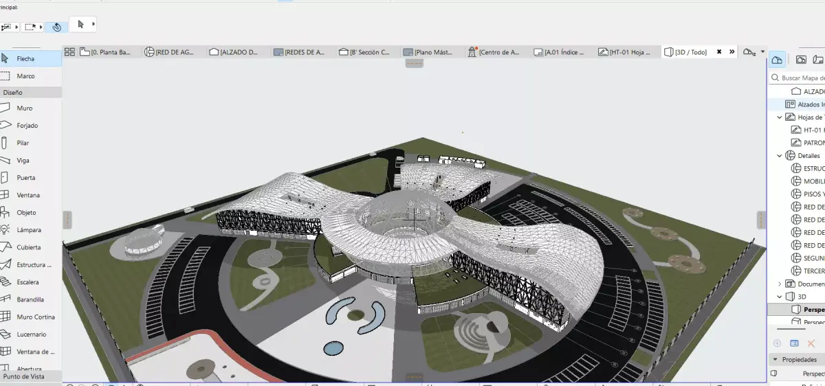Collapse the Diseño toolbox section header
This screenshot has width=825, height=386.
tap(31, 92)
